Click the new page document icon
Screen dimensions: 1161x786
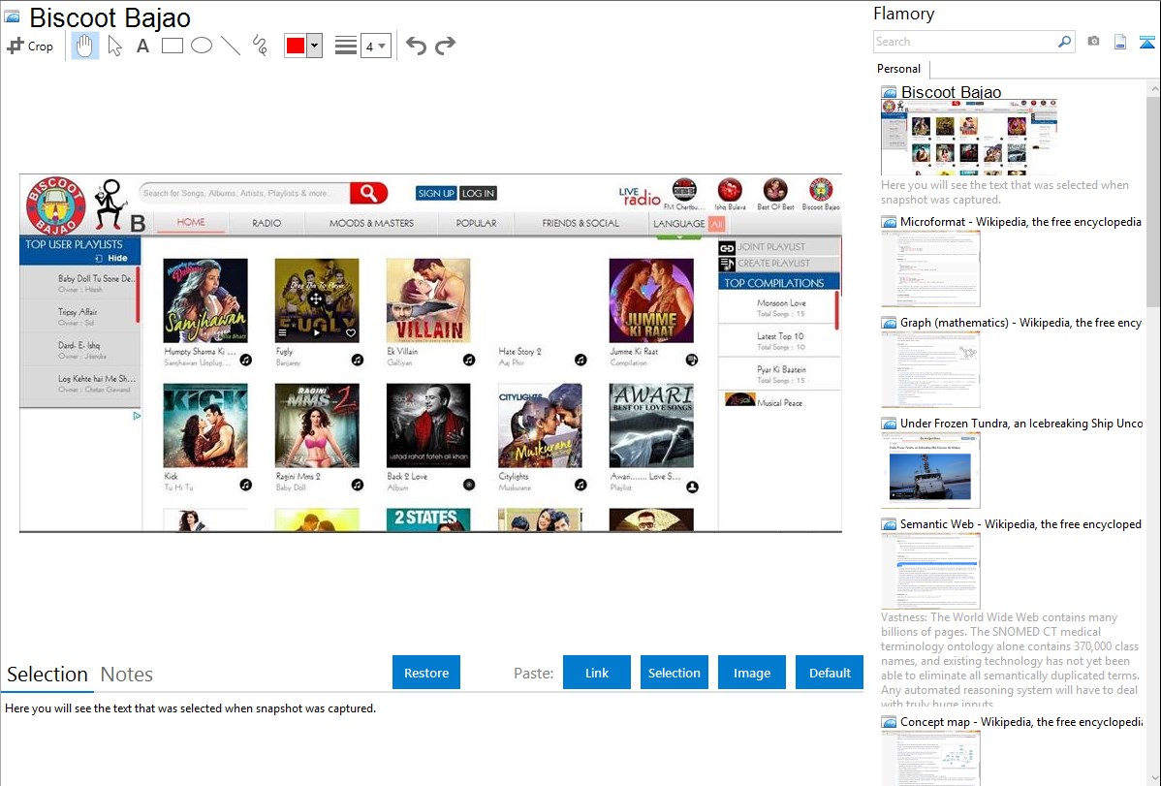1120,42
